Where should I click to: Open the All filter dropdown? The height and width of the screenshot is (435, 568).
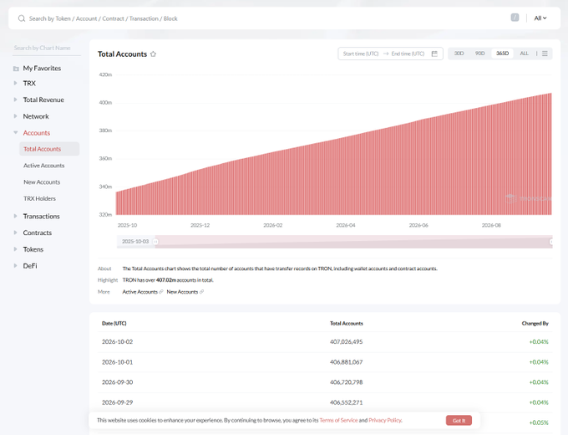[540, 18]
